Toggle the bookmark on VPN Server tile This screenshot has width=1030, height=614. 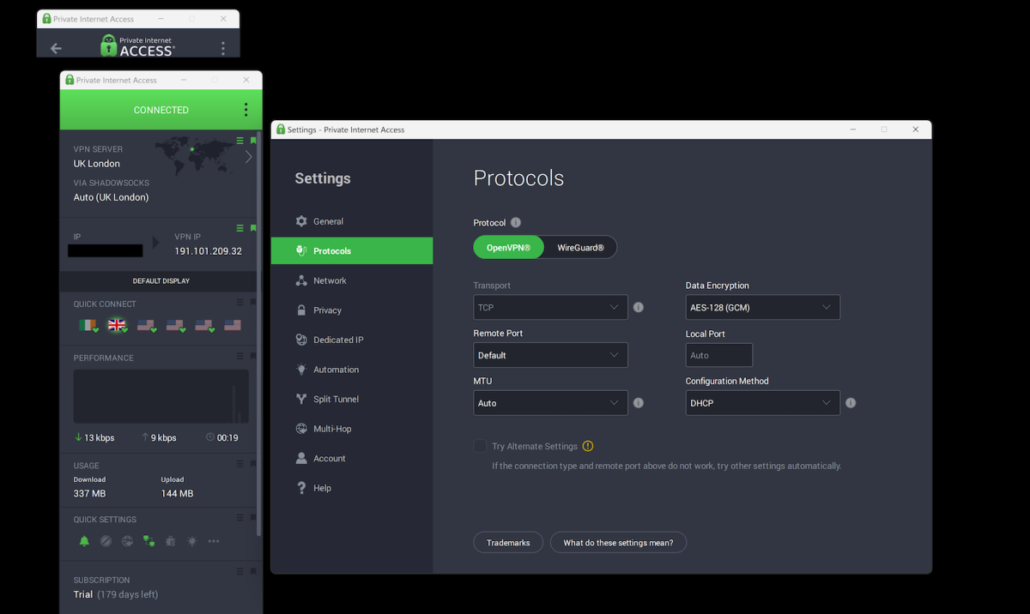click(252, 140)
